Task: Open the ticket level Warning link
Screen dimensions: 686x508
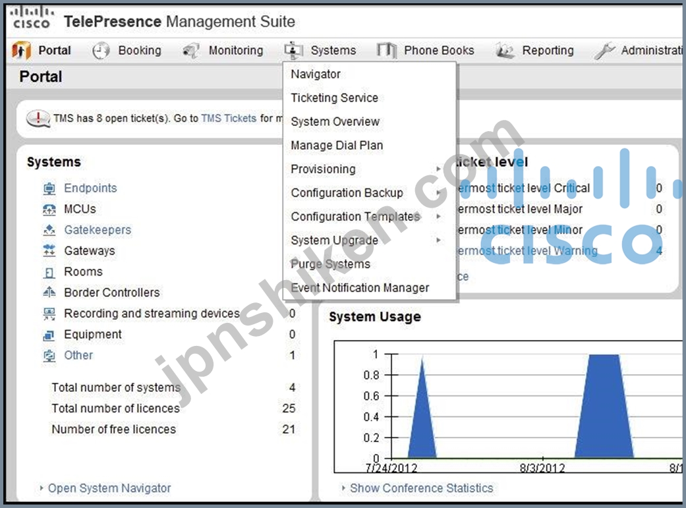Action: (x=527, y=251)
